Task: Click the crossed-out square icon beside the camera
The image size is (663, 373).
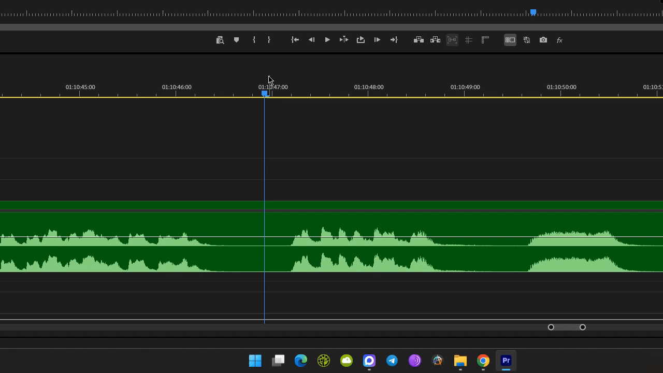Action: point(527,40)
